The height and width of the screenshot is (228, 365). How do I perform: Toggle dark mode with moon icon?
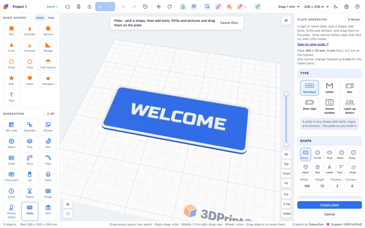click(336, 7)
